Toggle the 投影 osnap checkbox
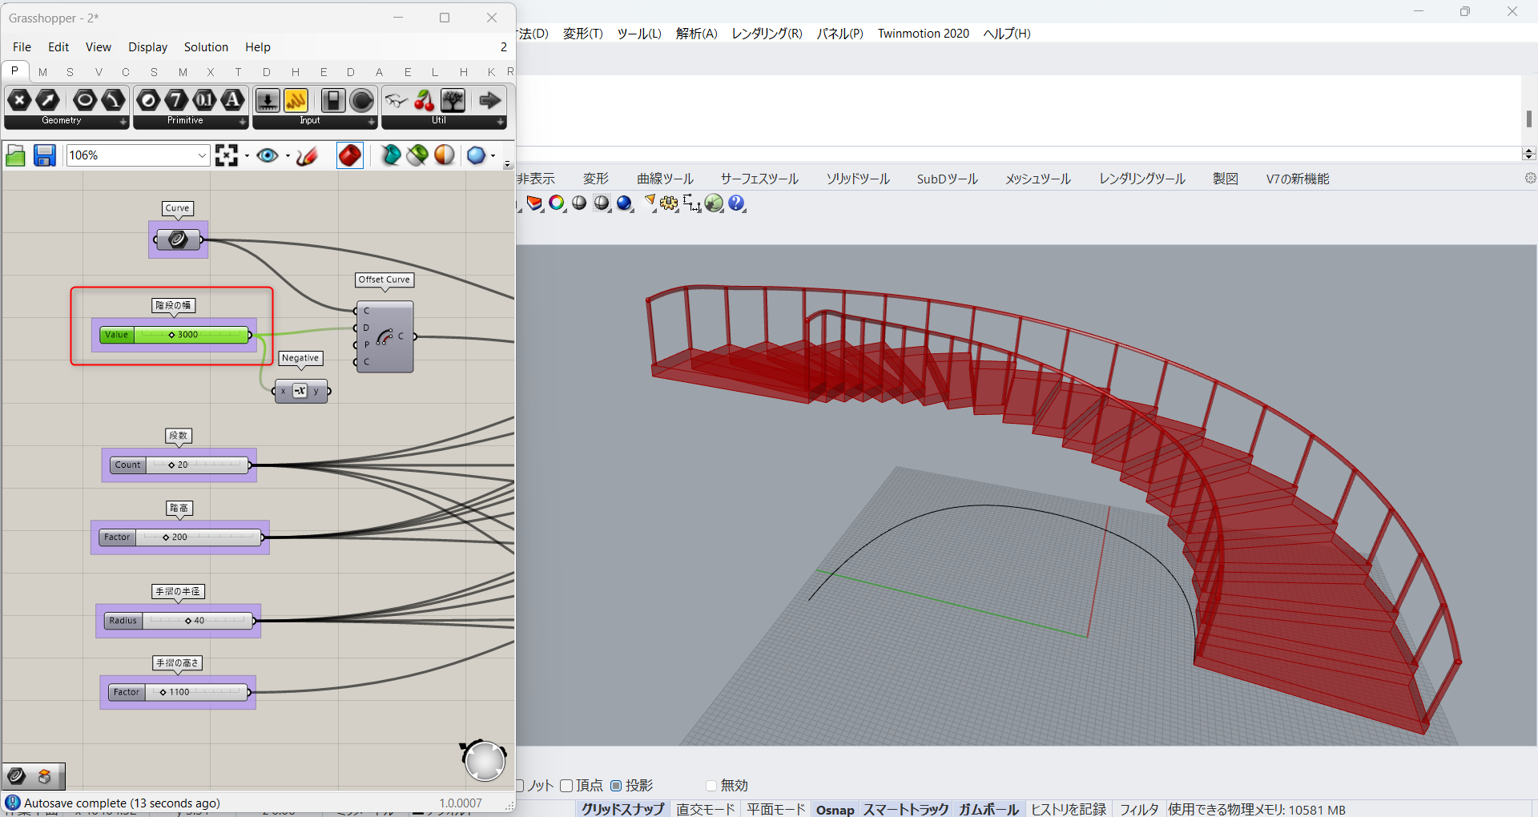The width and height of the screenshot is (1538, 817). coord(616,786)
